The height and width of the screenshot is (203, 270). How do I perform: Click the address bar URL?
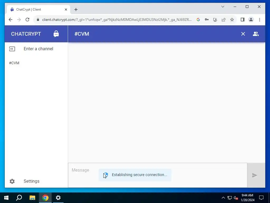tap(117, 20)
